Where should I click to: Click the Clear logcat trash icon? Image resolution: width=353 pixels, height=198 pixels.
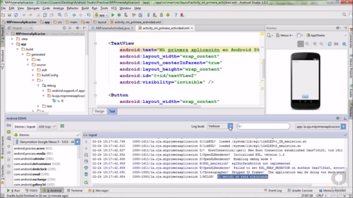(86, 174)
